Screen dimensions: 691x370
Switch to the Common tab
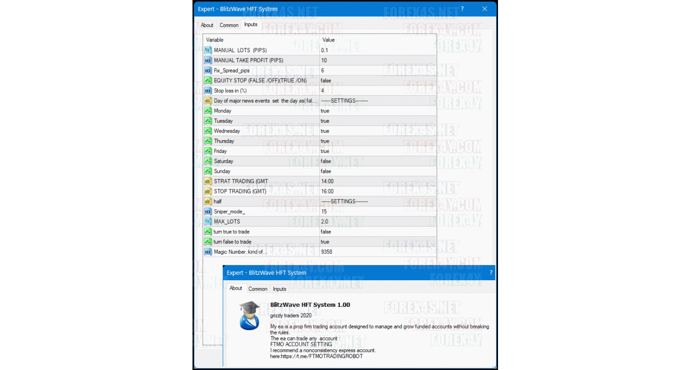pos(229,25)
